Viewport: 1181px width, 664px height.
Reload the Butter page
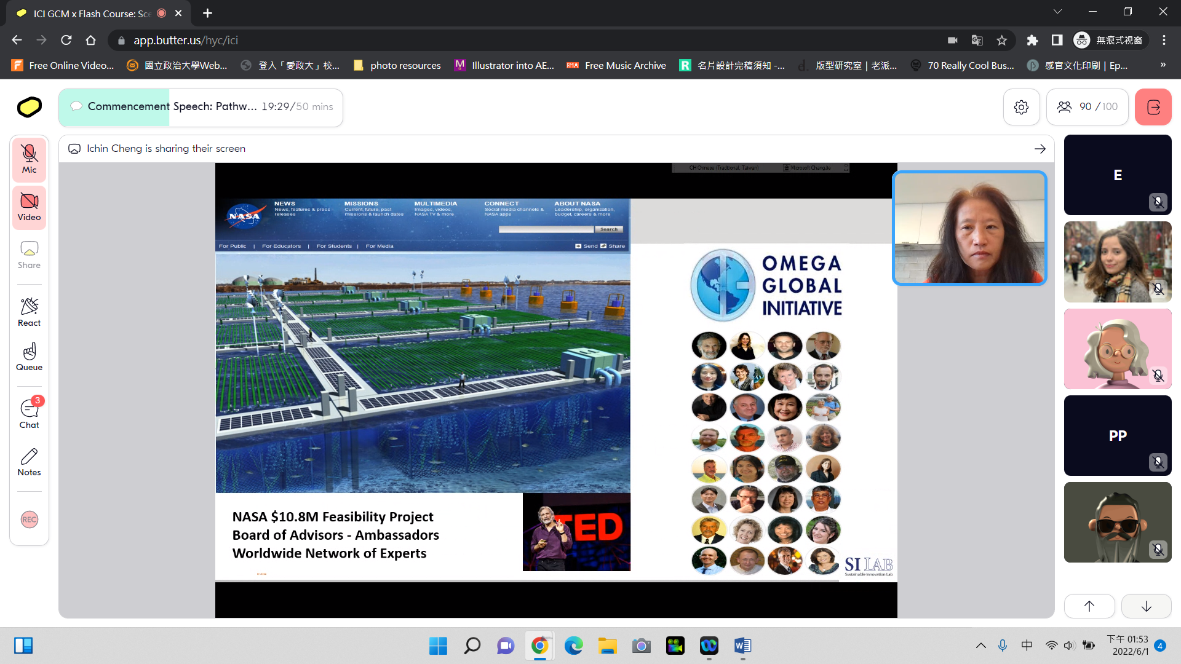tap(66, 40)
